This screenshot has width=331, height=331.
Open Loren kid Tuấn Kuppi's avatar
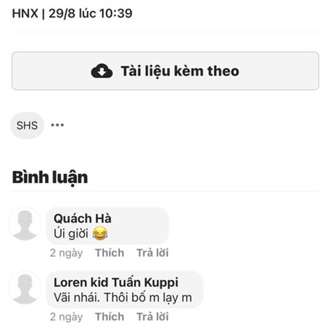coord(25,289)
